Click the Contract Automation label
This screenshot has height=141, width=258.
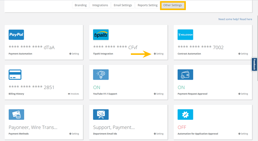[x=189, y=54]
